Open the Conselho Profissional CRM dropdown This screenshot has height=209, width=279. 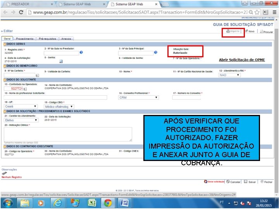coord(138,98)
